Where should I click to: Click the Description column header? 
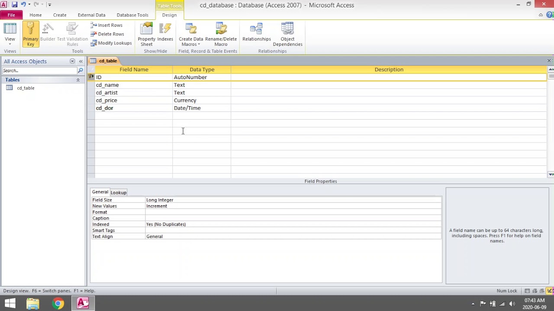click(x=389, y=70)
